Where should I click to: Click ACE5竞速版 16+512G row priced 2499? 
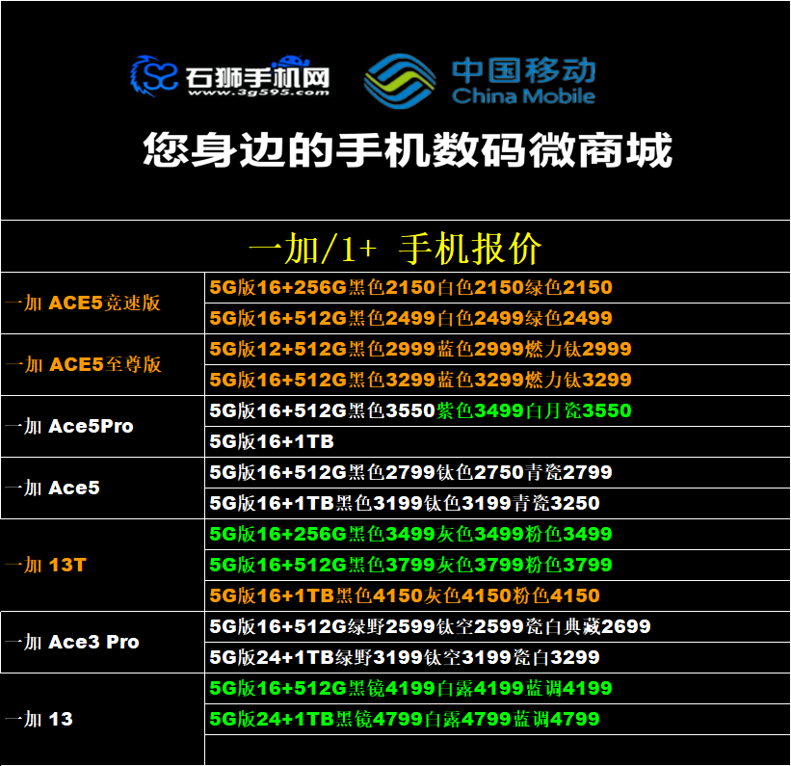[497, 318]
